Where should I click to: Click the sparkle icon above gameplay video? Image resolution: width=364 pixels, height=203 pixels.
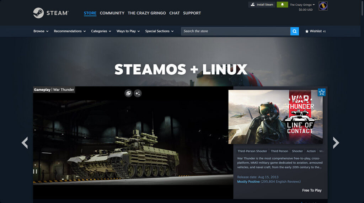click(x=138, y=93)
